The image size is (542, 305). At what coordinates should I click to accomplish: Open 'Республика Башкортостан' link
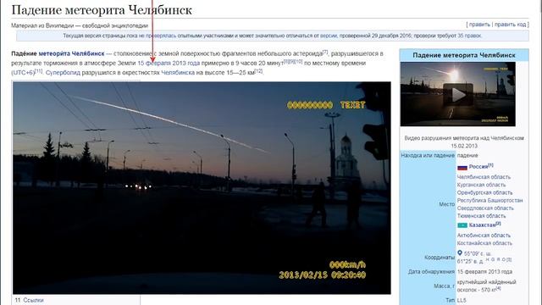pos(489,201)
